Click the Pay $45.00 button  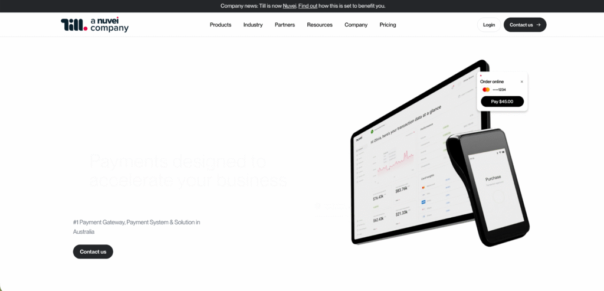click(x=503, y=102)
